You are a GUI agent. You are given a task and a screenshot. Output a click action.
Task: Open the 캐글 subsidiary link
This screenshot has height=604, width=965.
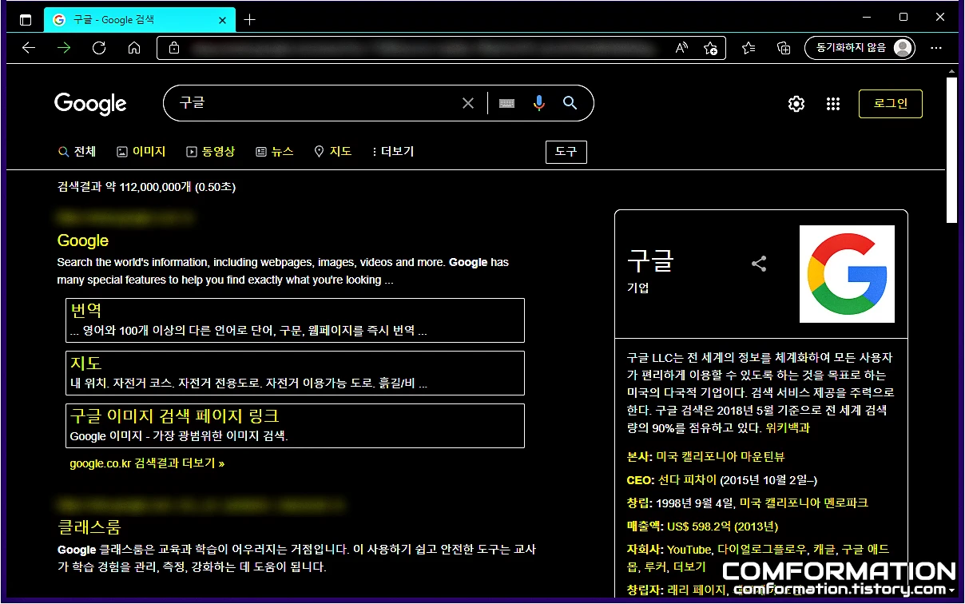824,549
